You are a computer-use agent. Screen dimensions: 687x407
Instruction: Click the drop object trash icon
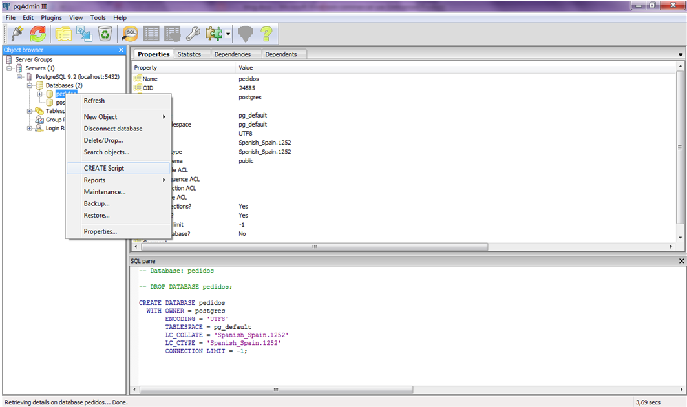pyautogui.click(x=106, y=34)
